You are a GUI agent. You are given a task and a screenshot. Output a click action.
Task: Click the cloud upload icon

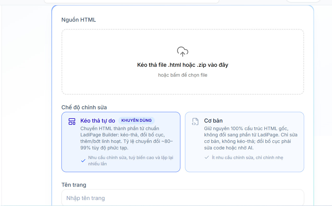click(182, 52)
